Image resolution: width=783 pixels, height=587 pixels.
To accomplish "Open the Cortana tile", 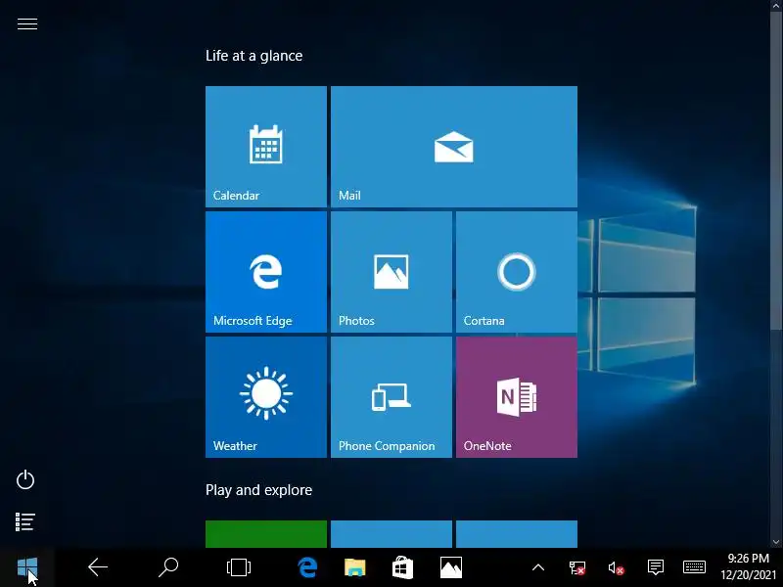I will point(517,272).
